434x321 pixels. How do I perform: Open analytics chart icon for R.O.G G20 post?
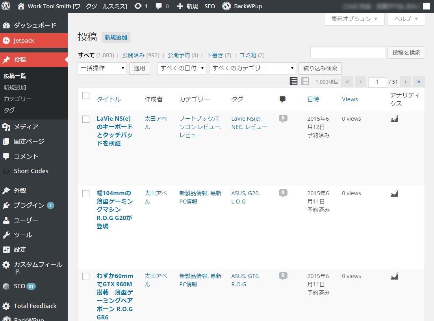[394, 194]
